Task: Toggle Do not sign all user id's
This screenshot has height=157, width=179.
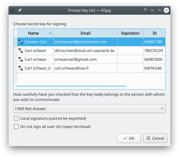Action: tap(16, 127)
